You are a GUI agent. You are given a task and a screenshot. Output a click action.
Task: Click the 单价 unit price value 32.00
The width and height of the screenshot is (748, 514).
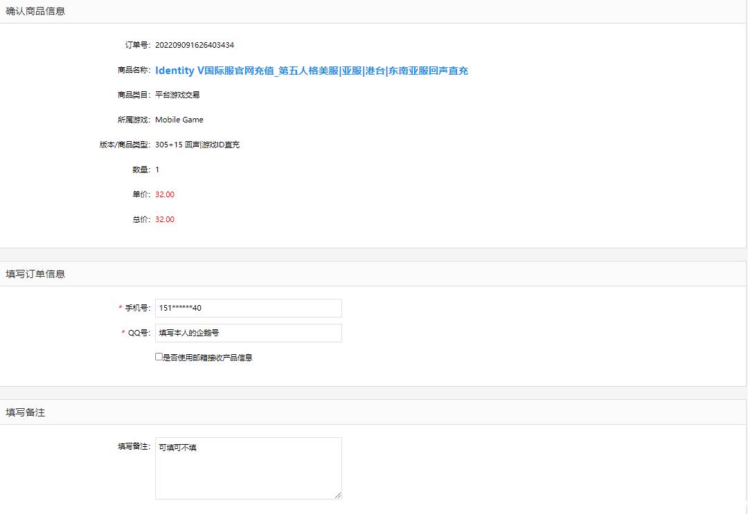[x=165, y=194]
